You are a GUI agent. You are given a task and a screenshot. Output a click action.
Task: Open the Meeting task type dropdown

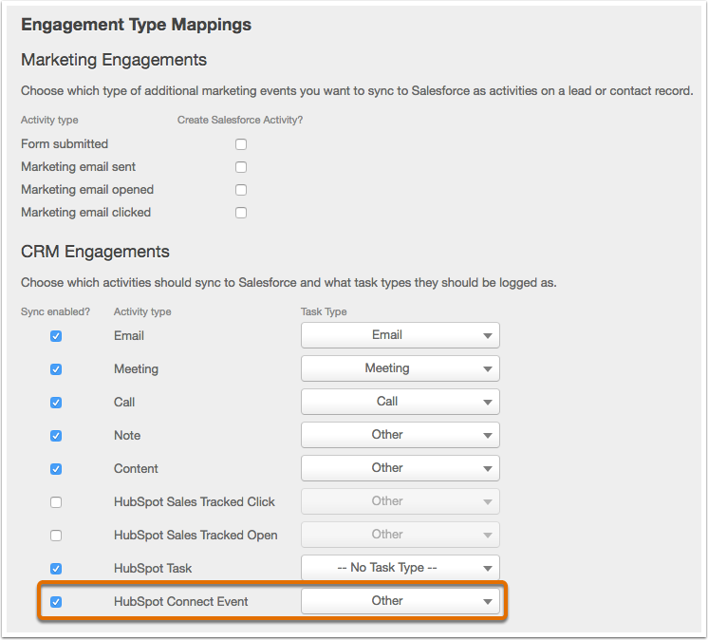[x=401, y=368]
